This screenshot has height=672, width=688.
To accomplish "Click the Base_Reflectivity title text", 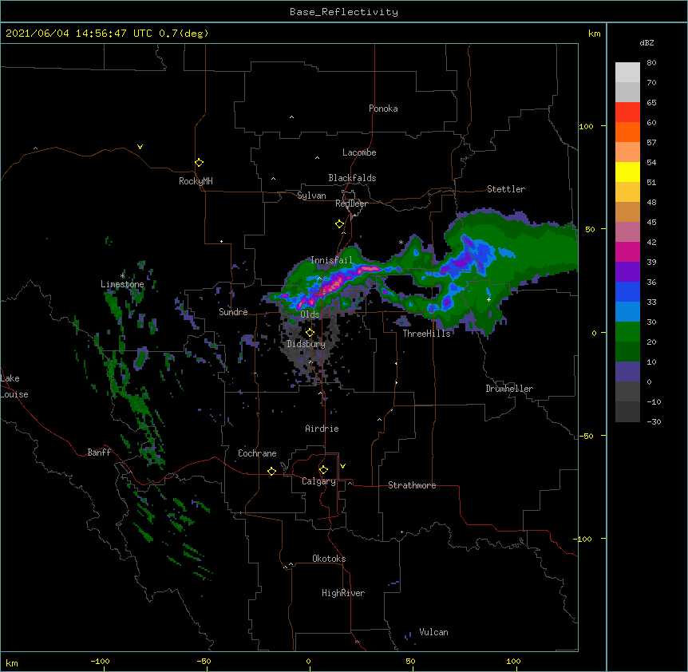I will [x=344, y=12].
